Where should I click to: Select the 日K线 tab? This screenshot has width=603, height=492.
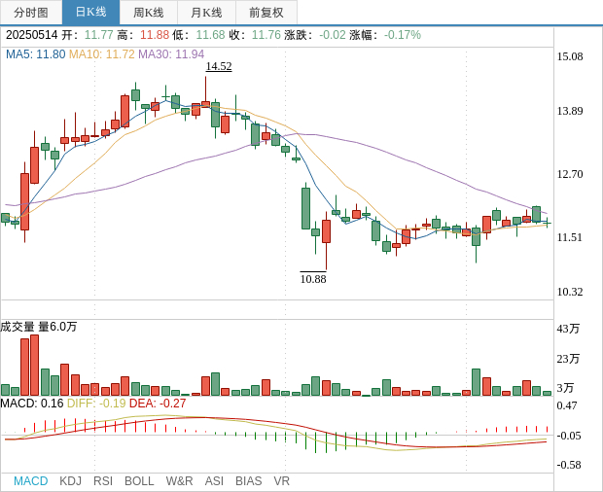click(90, 13)
